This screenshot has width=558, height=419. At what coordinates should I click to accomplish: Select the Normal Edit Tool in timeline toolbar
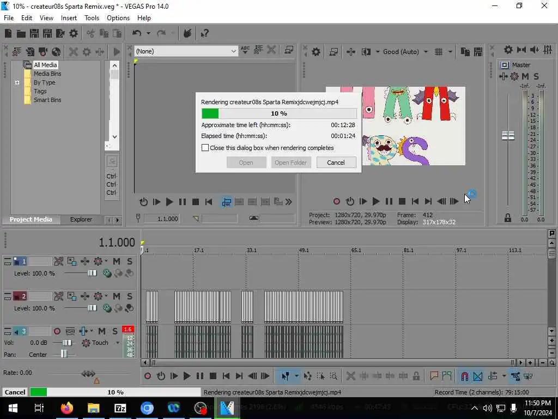point(285,376)
